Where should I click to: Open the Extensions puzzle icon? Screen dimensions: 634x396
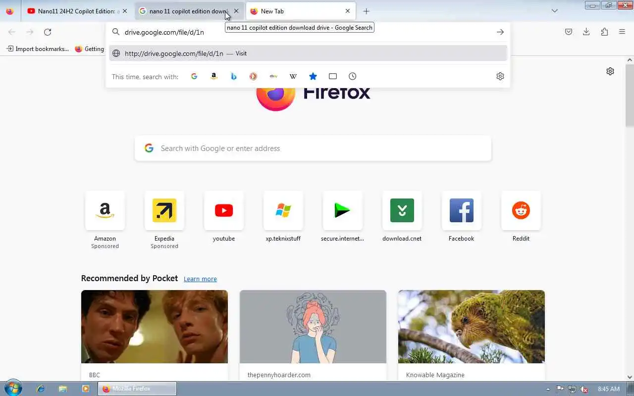(604, 32)
